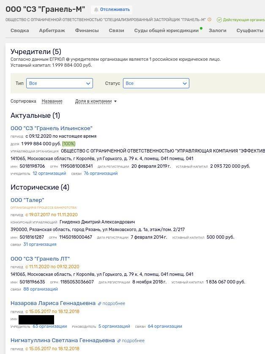Click link icon next to Нигматулина Светлана Геннадьевна

(x=119, y=340)
